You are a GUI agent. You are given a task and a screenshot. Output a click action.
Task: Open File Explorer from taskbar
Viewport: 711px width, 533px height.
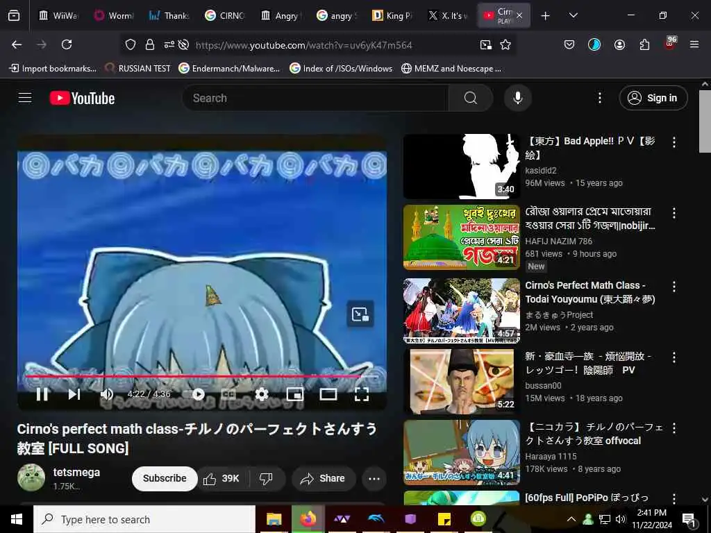point(274,519)
